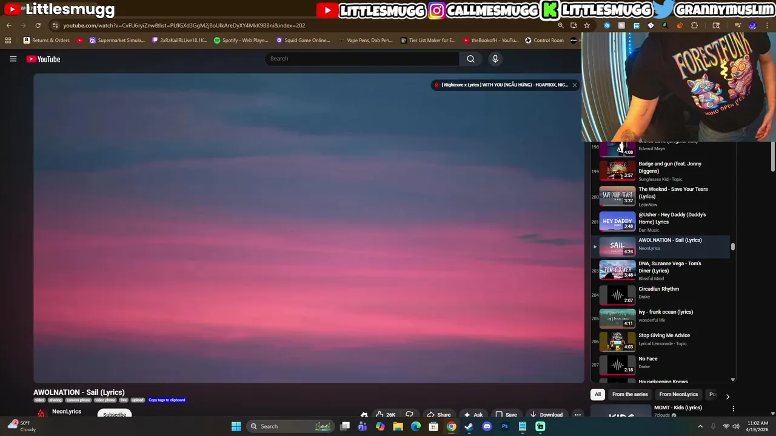Reload the page in Chrome
This screenshot has width=776, height=436.
38,25
